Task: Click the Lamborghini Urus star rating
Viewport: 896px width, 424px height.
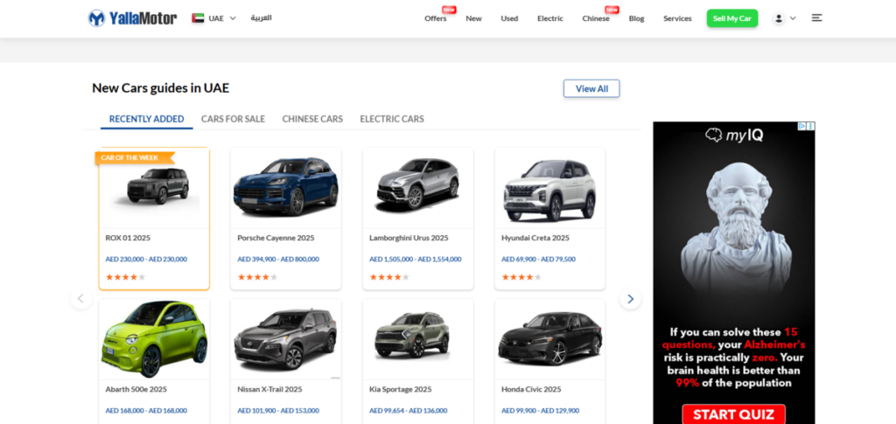Action: pos(389,277)
